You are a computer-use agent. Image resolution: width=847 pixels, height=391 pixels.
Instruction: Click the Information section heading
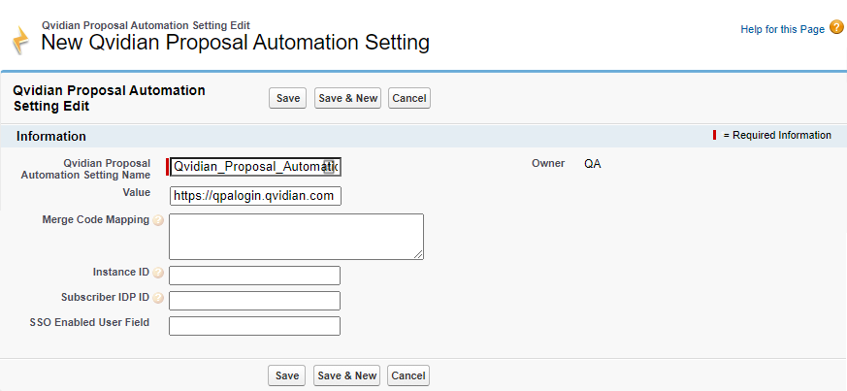51,136
